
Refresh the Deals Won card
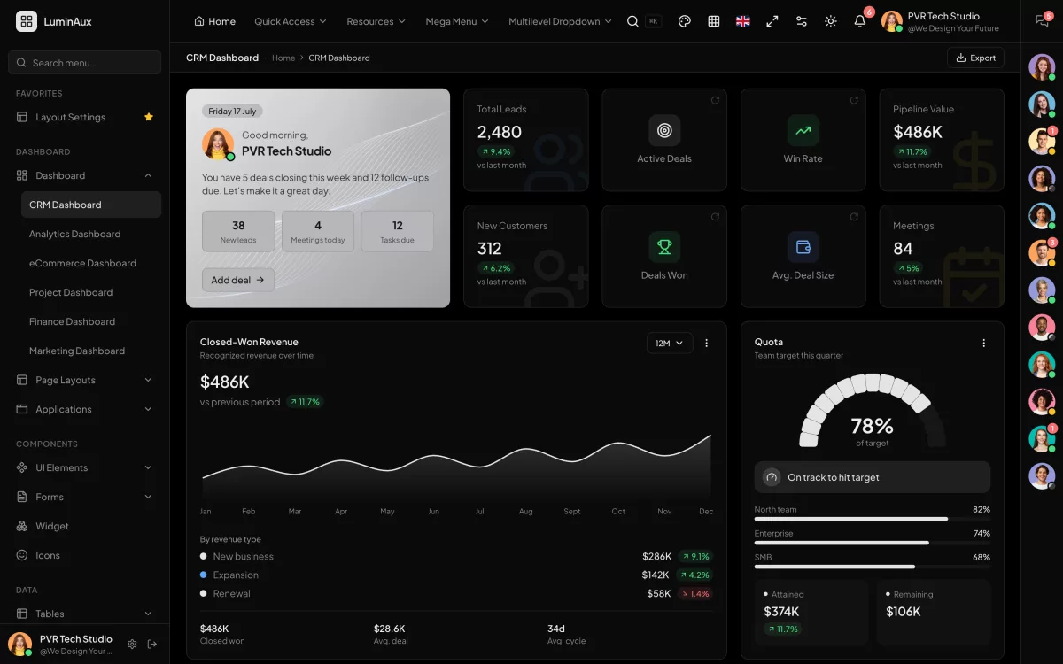point(715,217)
